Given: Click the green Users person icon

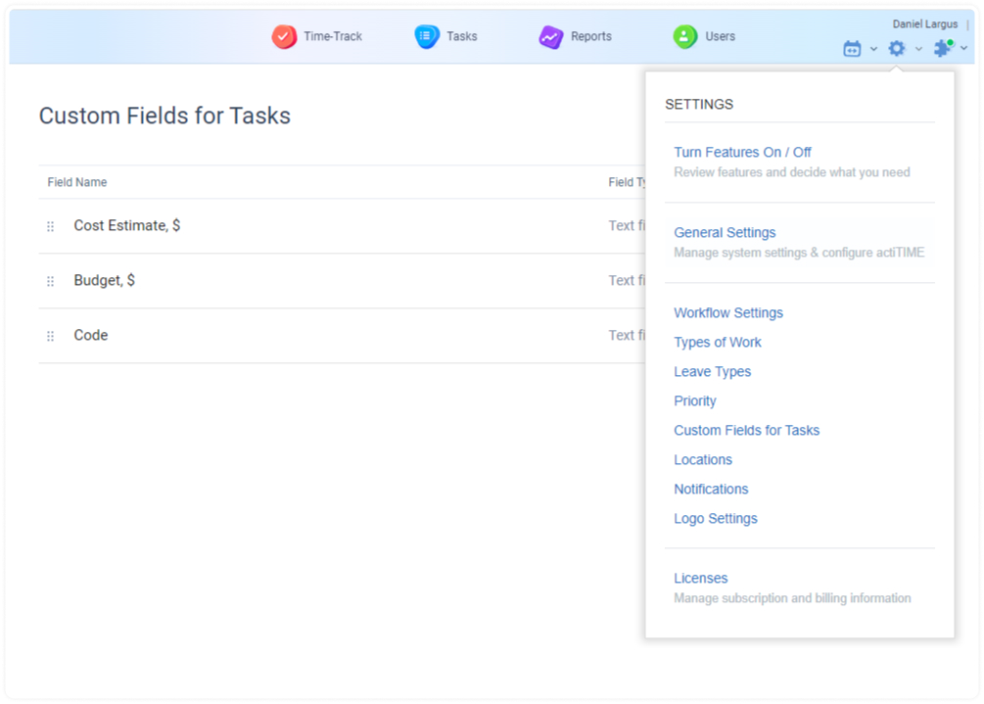Looking at the screenshot, I should point(684,36).
